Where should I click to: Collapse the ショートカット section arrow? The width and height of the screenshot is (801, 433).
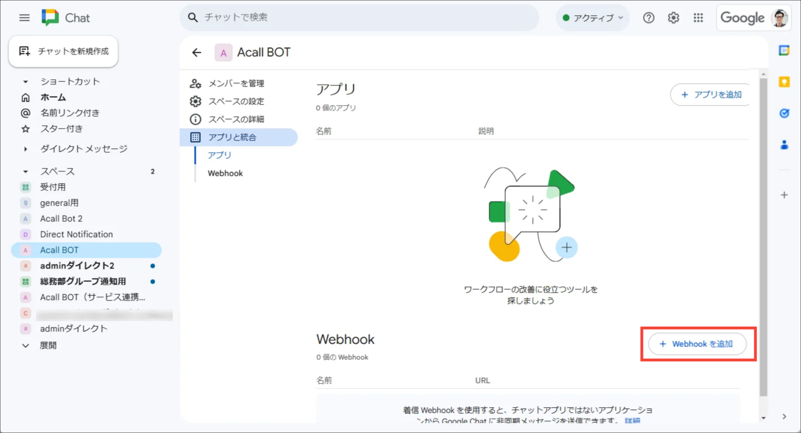tap(25, 81)
